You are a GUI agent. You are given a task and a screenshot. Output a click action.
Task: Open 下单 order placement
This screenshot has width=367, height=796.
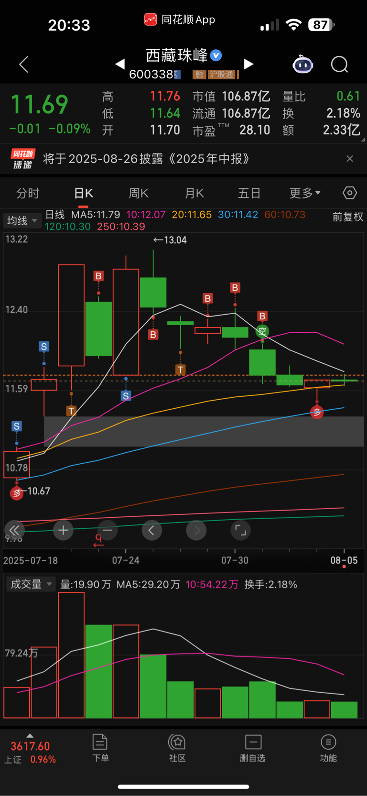coord(100,749)
